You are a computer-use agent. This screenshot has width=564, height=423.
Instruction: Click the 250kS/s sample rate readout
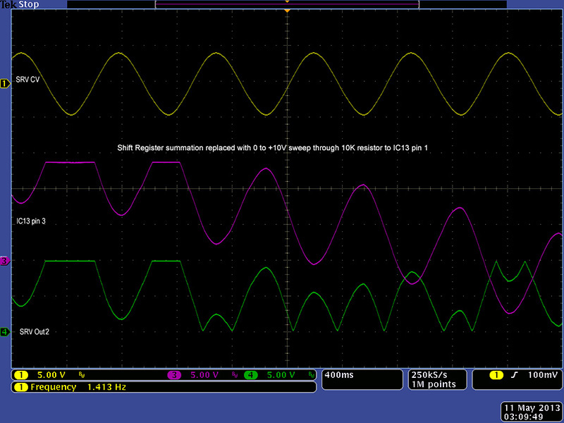(x=428, y=374)
